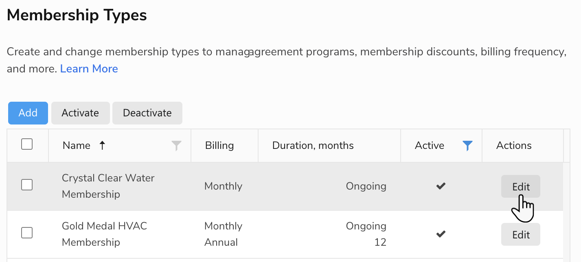The width and height of the screenshot is (581, 262).
Task: Open the Name column filter icon
Action: tap(176, 146)
